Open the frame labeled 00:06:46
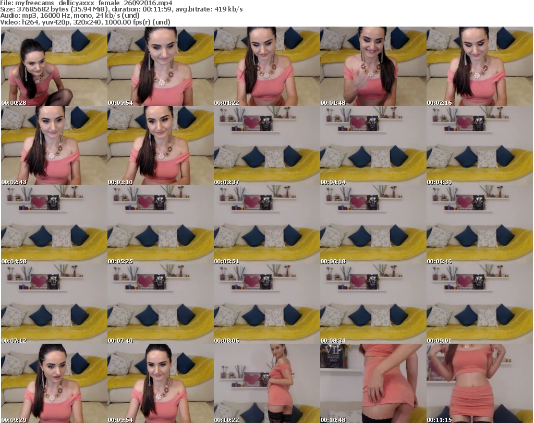Screen dimensions: 534x423 click(x=479, y=225)
